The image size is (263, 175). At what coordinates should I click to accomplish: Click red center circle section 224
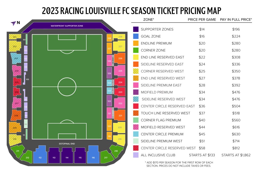coord(120,82)
